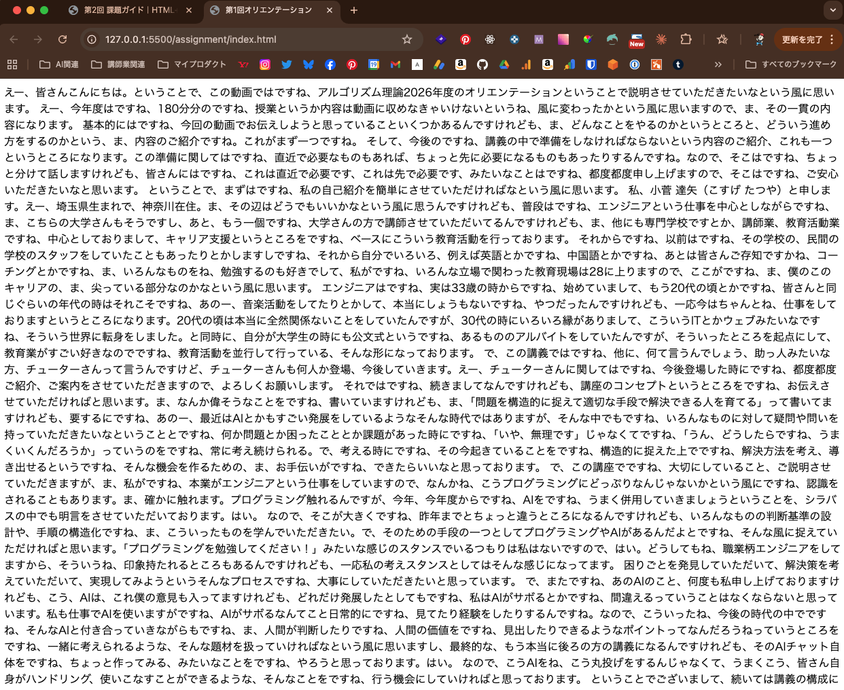Viewport: 844px width, 690px height.
Task: Click the pink gradient extension icon
Action: (563, 39)
